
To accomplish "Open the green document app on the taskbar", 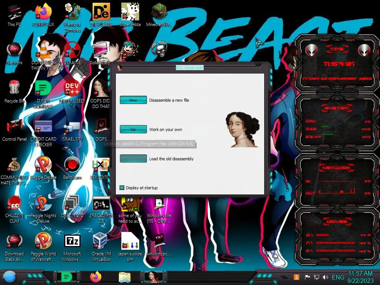I will tap(66, 277).
